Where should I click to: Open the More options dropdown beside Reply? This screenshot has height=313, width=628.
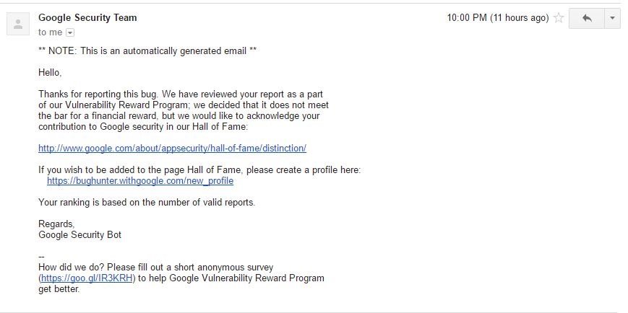coord(613,18)
